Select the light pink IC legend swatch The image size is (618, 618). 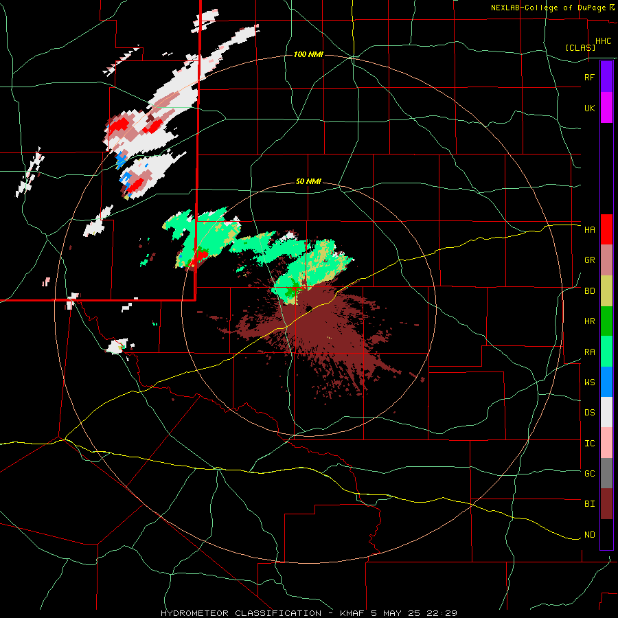(x=606, y=443)
